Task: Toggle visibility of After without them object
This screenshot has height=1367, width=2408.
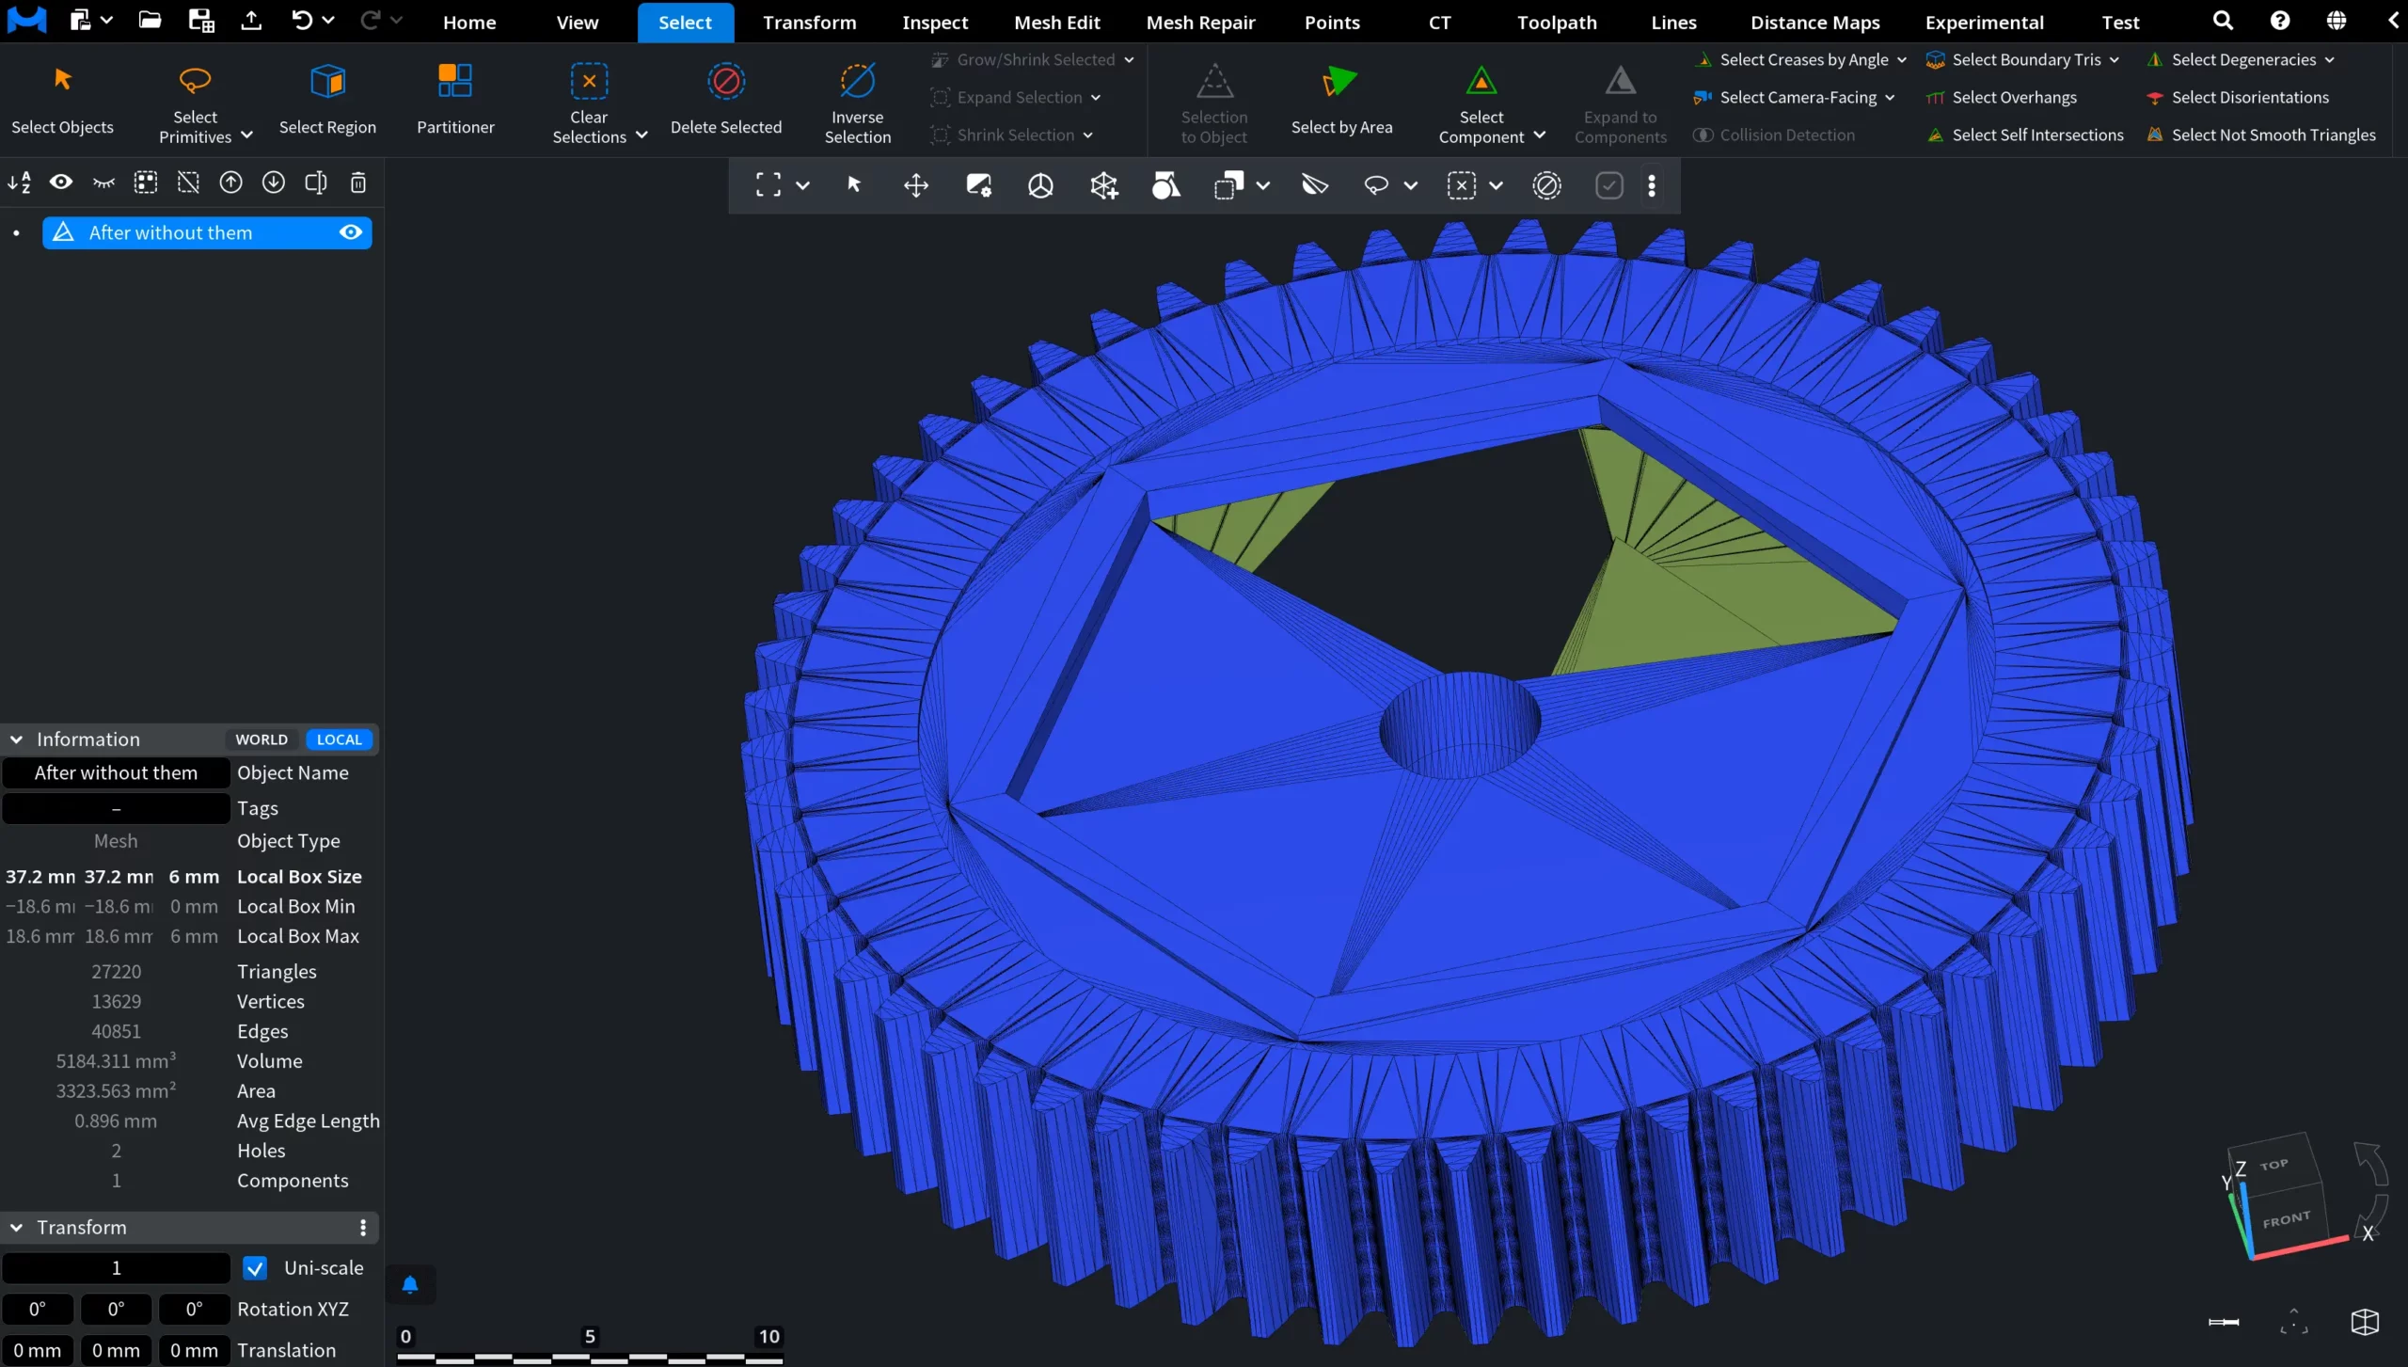Action: point(351,232)
